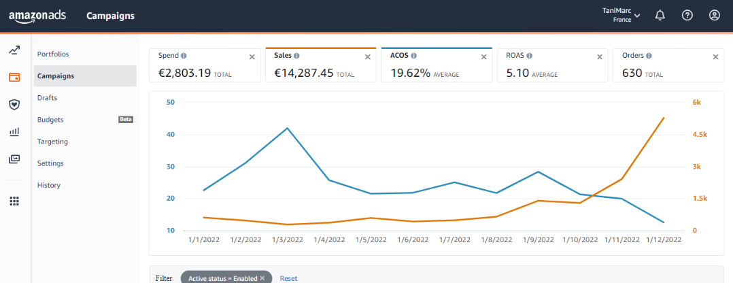Image resolution: width=733 pixels, height=283 pixels.
Task: Toggle the Sales metric card
Action: coord(321,65)
